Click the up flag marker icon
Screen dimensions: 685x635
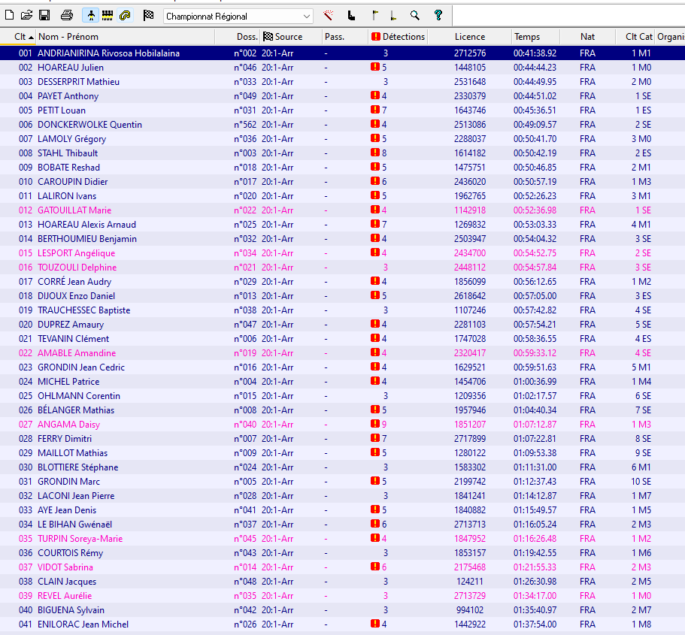(x=374, y=16)
